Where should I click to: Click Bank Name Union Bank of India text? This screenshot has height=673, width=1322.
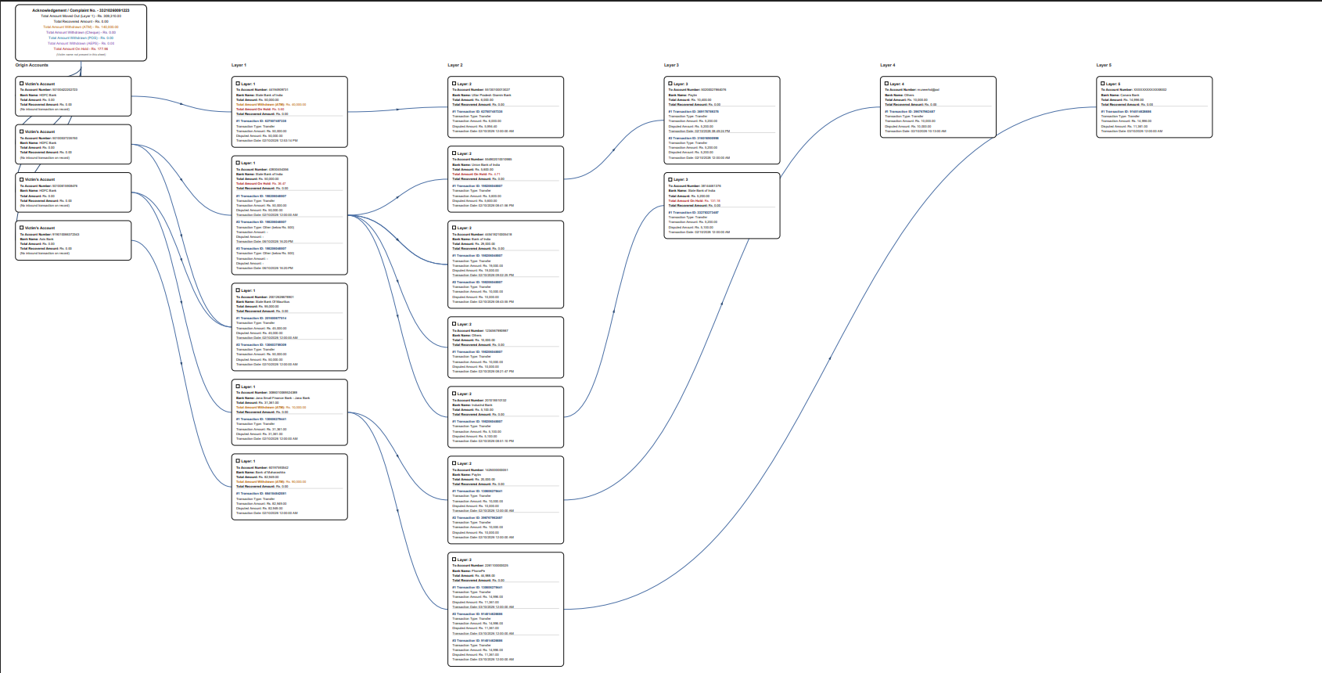click(476, 164)
